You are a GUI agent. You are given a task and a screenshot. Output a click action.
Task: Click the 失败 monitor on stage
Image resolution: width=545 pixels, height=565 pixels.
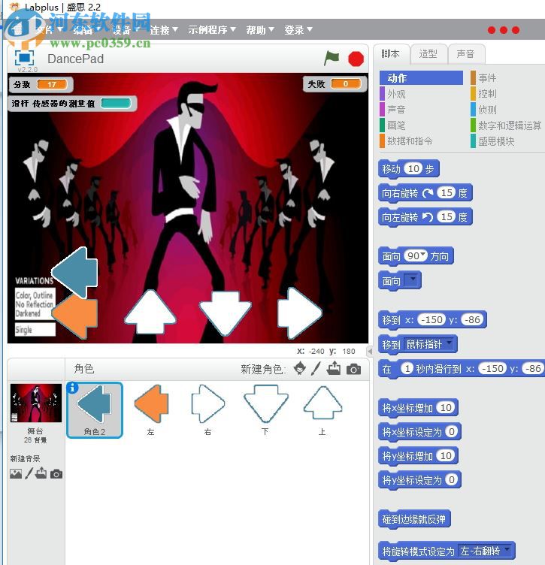point(335,83)
